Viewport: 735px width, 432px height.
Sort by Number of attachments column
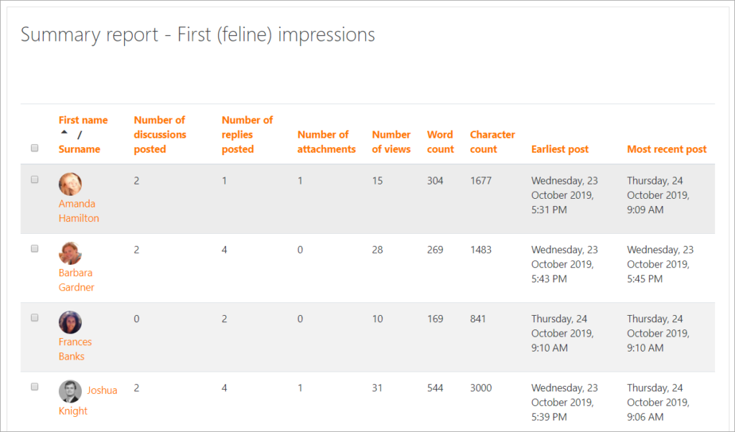point(326,141)
